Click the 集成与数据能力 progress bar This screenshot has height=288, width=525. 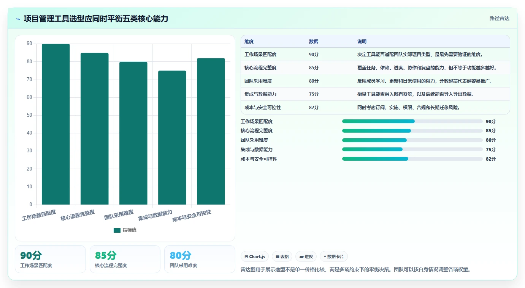tap(412, 149)
